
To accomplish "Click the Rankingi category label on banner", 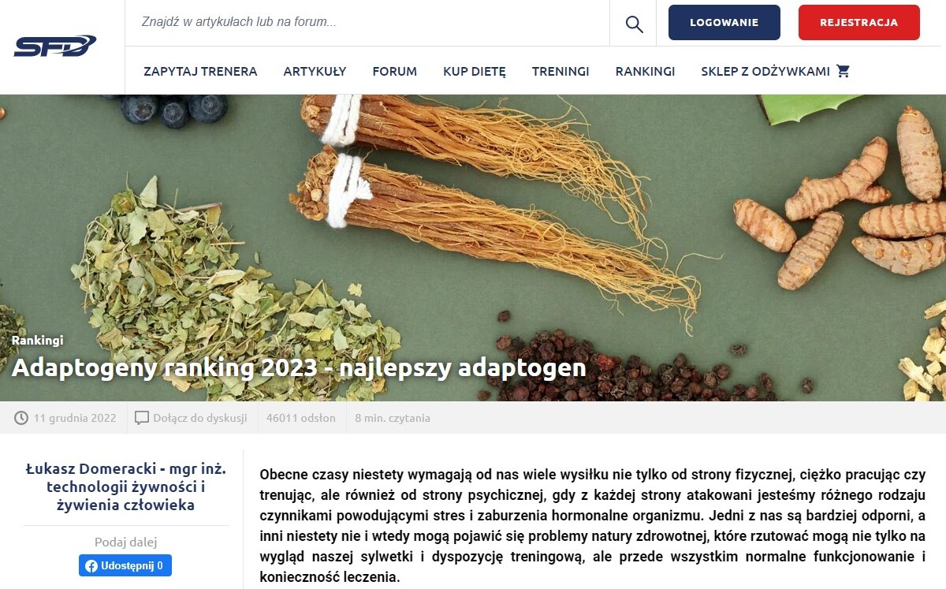I will [x=37, y=341].
